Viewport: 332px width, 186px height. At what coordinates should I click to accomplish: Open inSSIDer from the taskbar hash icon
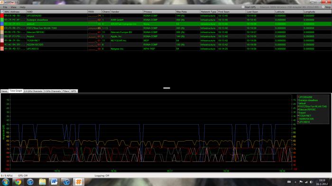(x=79, y=182)
